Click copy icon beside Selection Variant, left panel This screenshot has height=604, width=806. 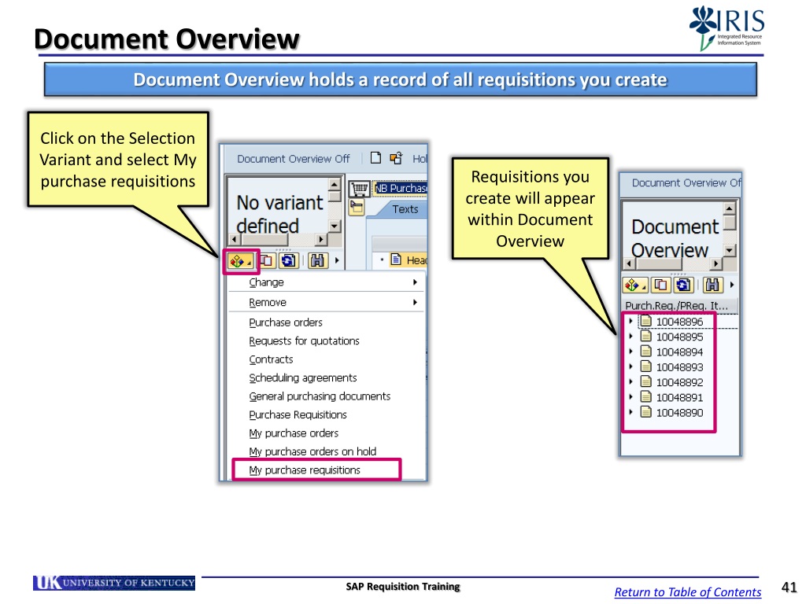pos(266,261)
